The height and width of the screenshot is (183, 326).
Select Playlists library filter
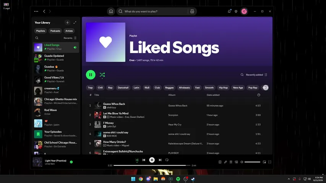41,31
